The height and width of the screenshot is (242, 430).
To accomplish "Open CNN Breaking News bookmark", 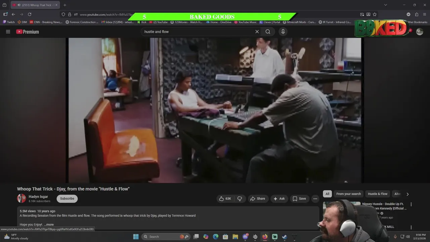I will [46, 22].
